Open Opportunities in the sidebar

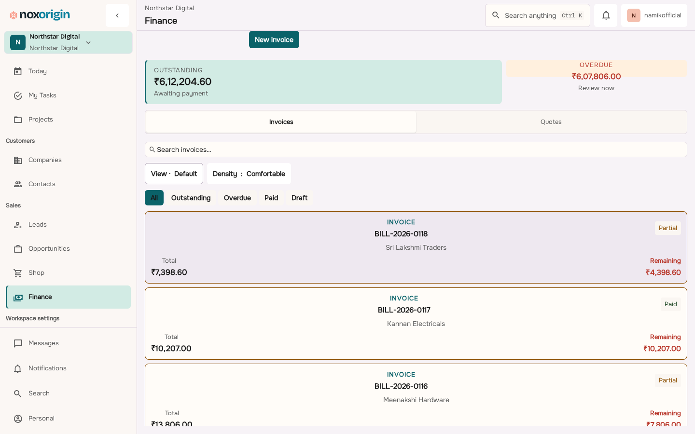pyautogui.click(x=68, y=249)
